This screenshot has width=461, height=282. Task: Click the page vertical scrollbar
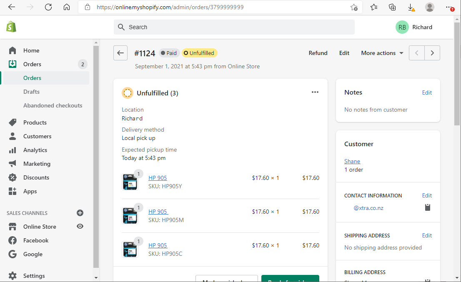[457, 74]
